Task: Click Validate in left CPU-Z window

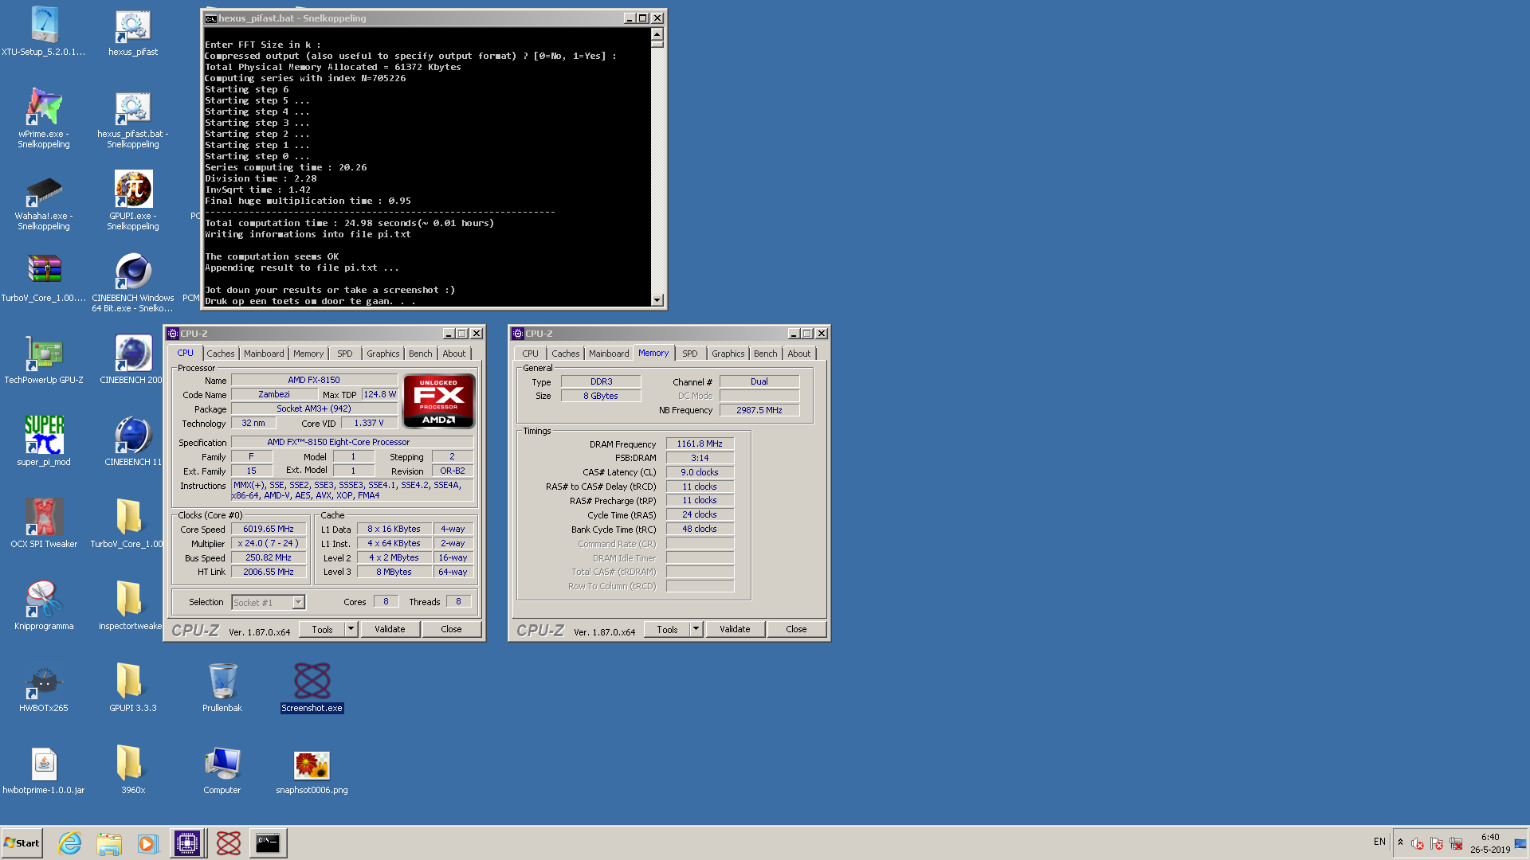Action: click(x=390, y=629)
